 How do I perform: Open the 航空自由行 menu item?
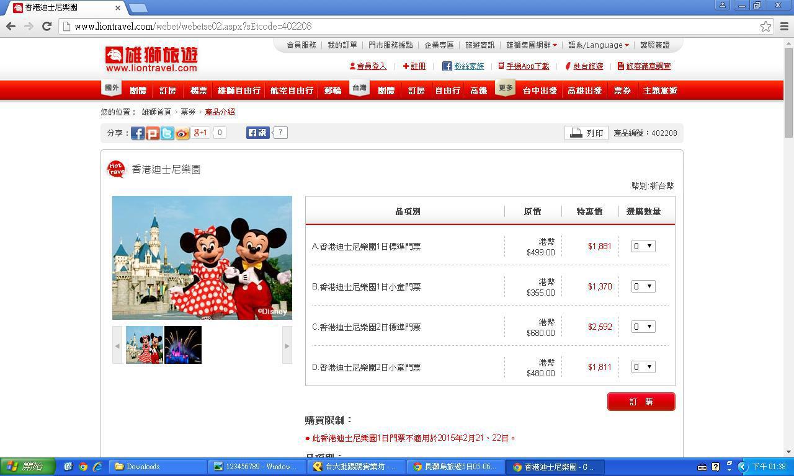[292, 90]
